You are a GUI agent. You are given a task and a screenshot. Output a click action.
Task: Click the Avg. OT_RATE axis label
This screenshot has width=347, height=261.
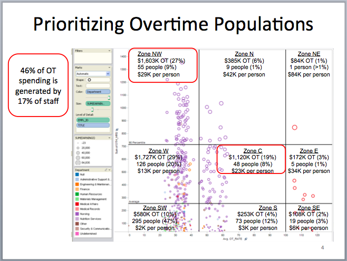233,239
